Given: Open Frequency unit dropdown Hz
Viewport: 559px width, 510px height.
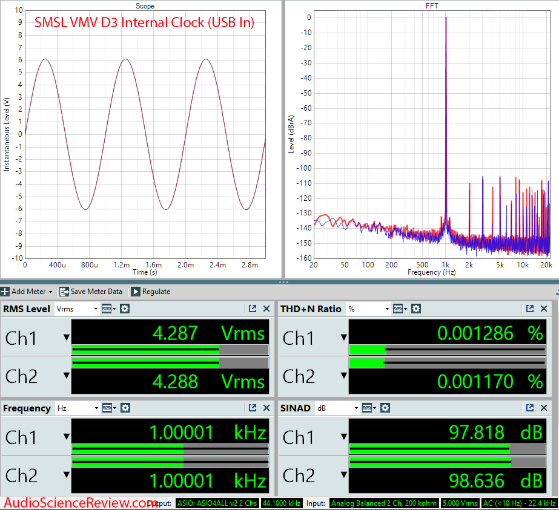Looking at the screenshot, I should [x=78, y=408].
